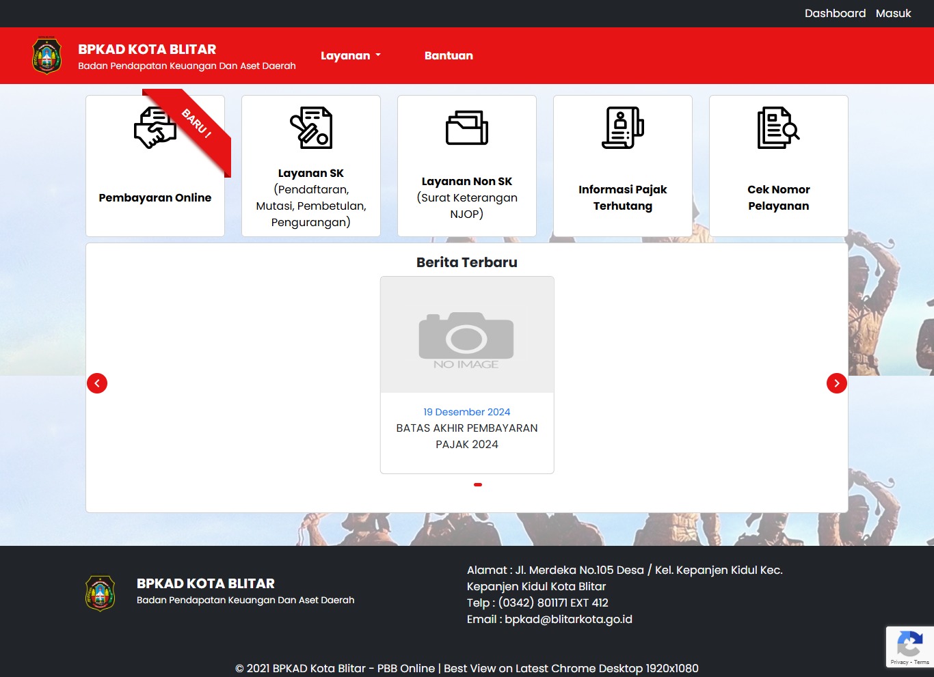Open Layanan SK card title text

[x=311, y=174]
